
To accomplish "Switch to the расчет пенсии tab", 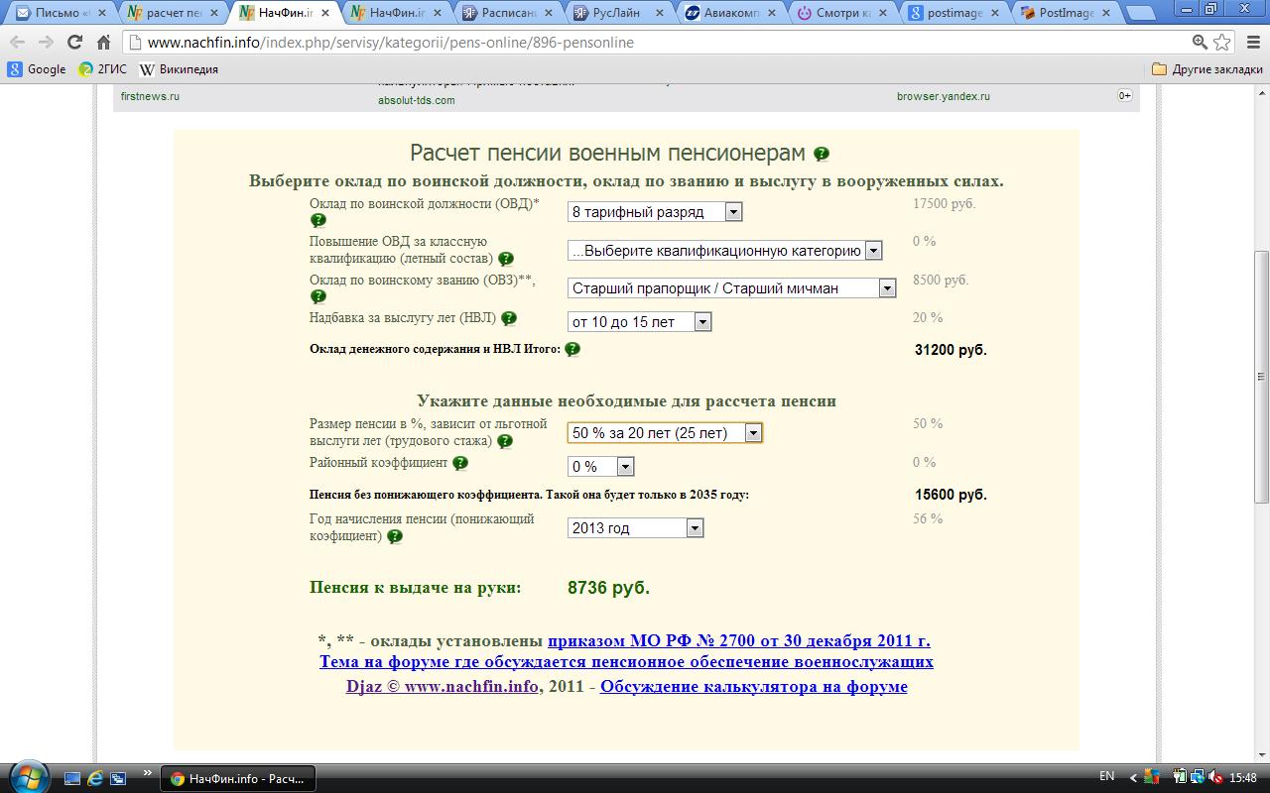I will coord(173,13).
